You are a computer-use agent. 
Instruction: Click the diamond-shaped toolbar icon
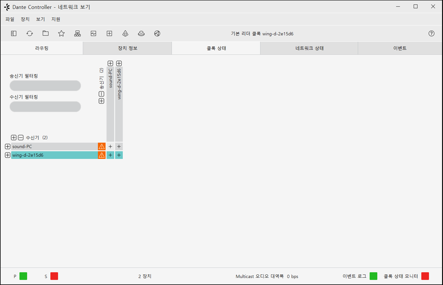tap(125, 33)
